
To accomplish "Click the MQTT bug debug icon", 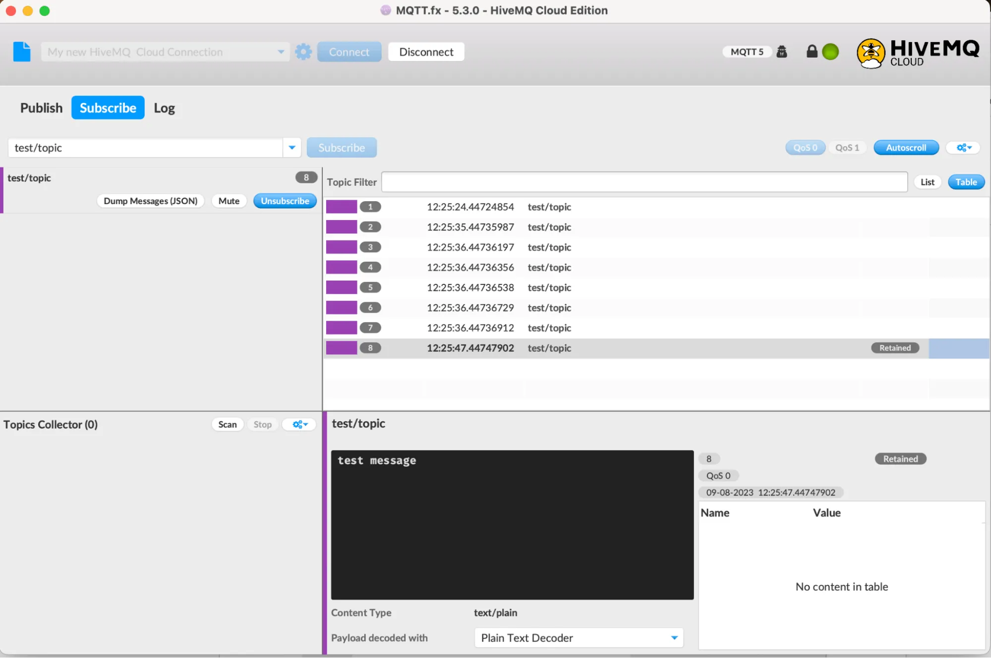I will pos(782,52).
